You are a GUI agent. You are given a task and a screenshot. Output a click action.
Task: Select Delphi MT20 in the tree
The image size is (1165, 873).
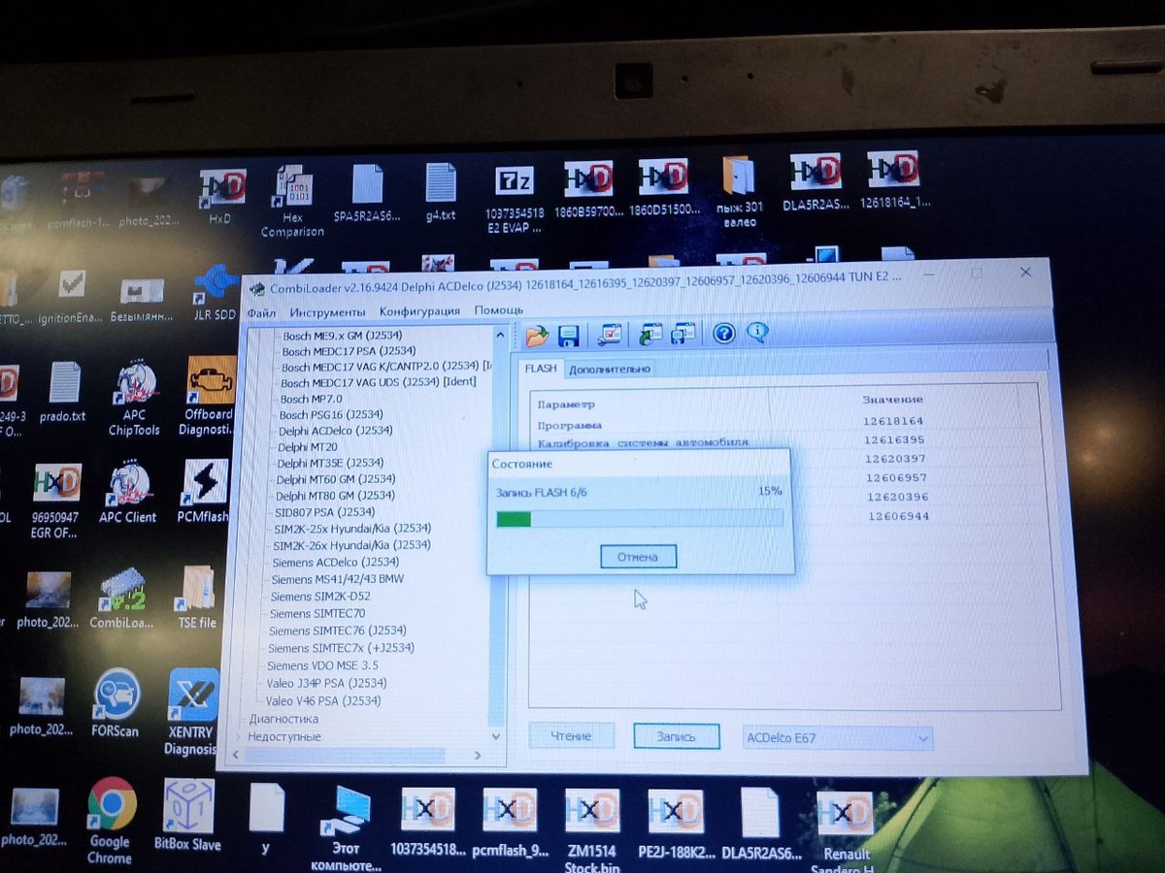(308, 446)
